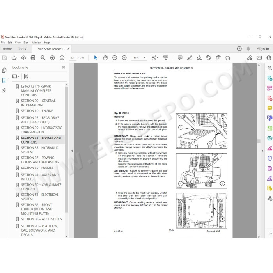Click the Save file icon
This screenshot has width=273, height=273.
tap(5, 58)
